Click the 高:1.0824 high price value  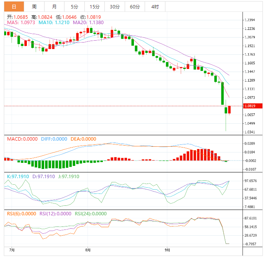pos(42,17)
